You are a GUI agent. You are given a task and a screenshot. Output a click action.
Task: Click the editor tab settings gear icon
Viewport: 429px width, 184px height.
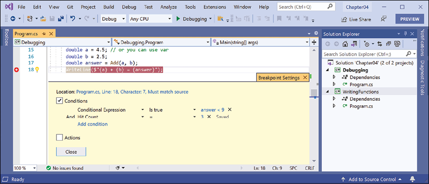point(316,33)
